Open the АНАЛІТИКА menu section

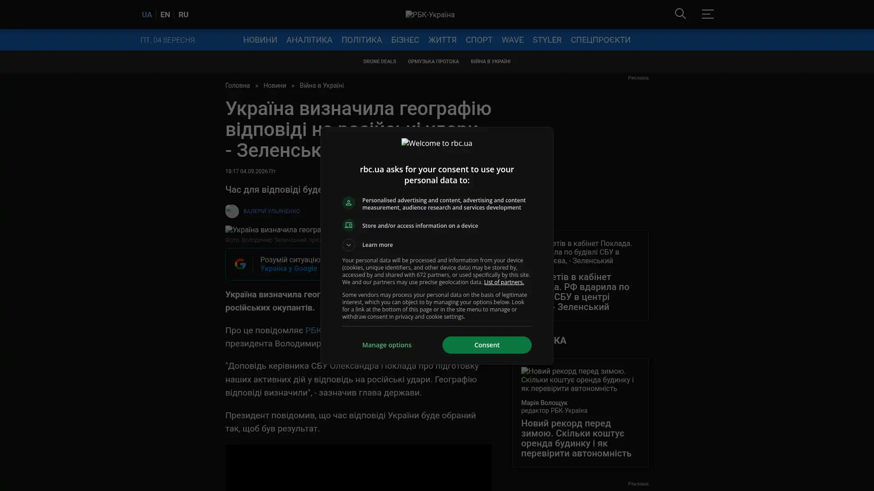310,40
